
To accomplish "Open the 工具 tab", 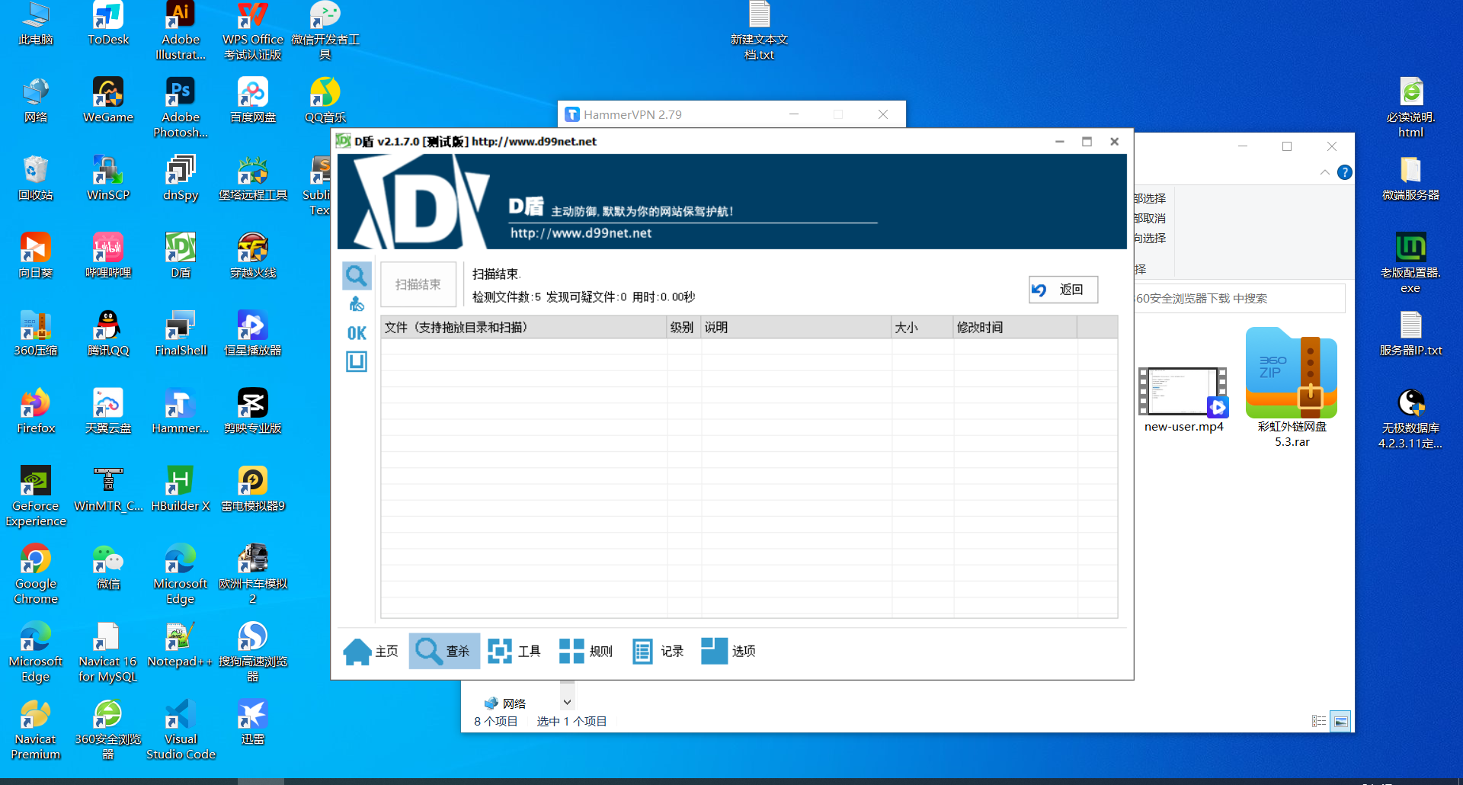I will tap(514, 651).
